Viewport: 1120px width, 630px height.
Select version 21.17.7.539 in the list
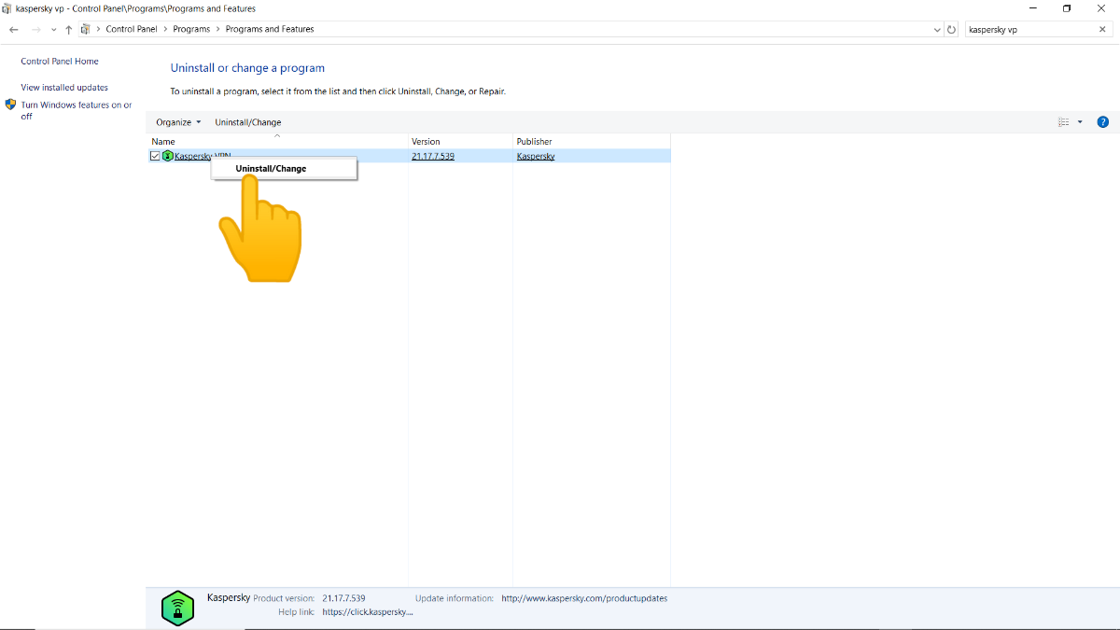point(433,156)
